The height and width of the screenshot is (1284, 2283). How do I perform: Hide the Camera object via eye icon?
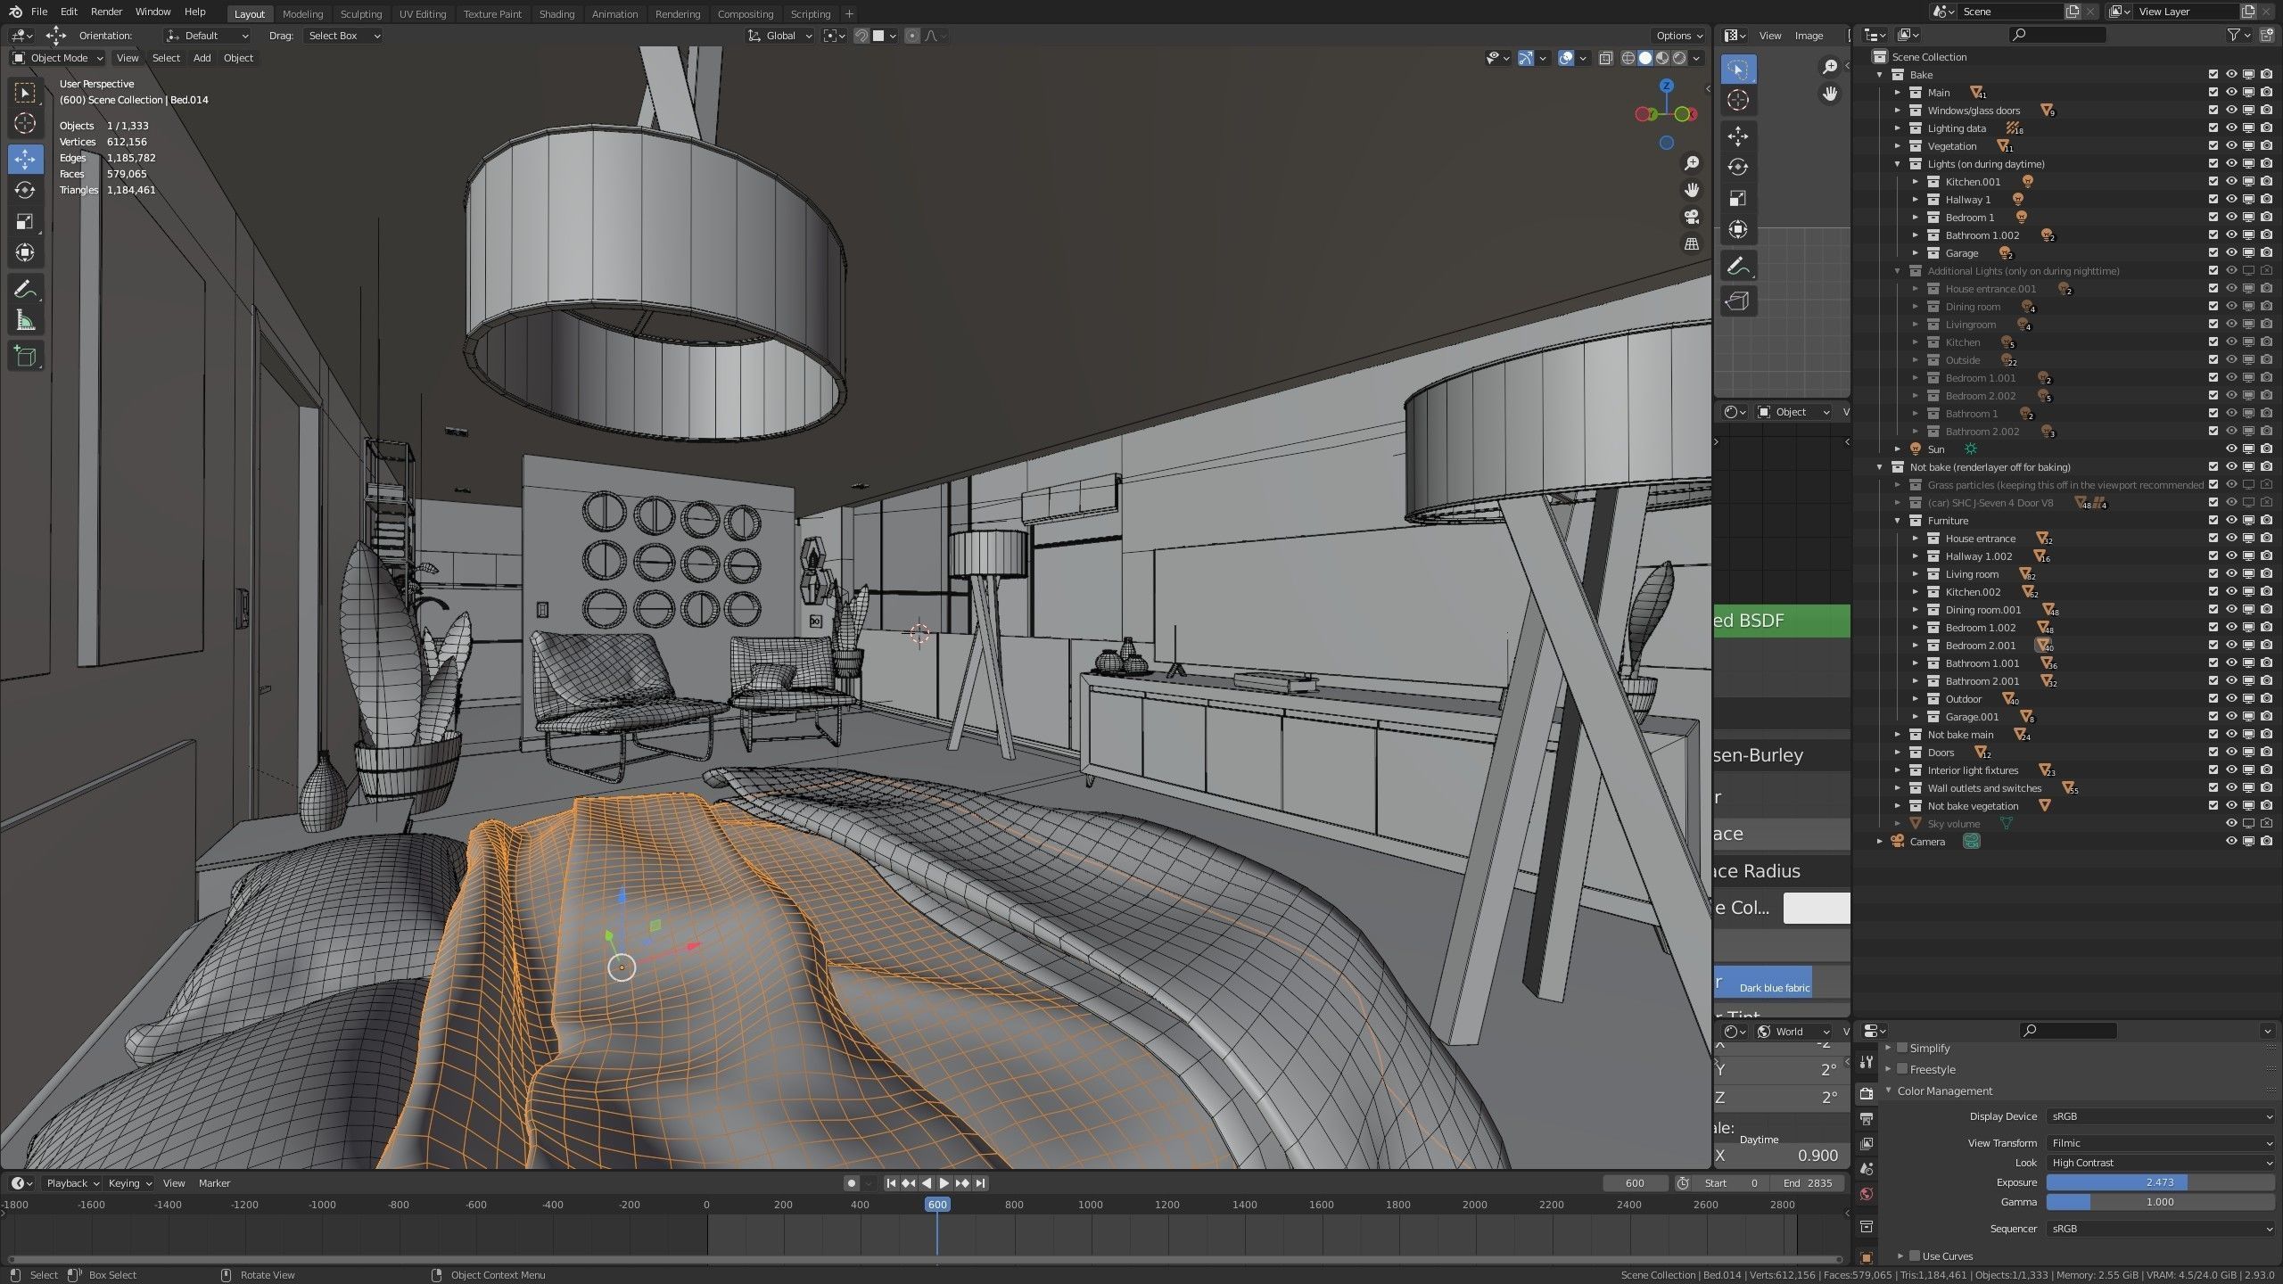click(x=2230, y=842)
